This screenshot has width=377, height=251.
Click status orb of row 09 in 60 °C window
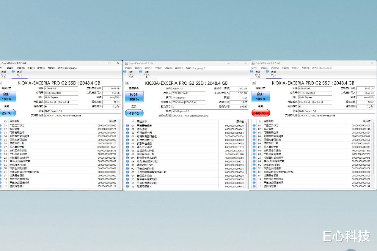[x=254, y=154]
